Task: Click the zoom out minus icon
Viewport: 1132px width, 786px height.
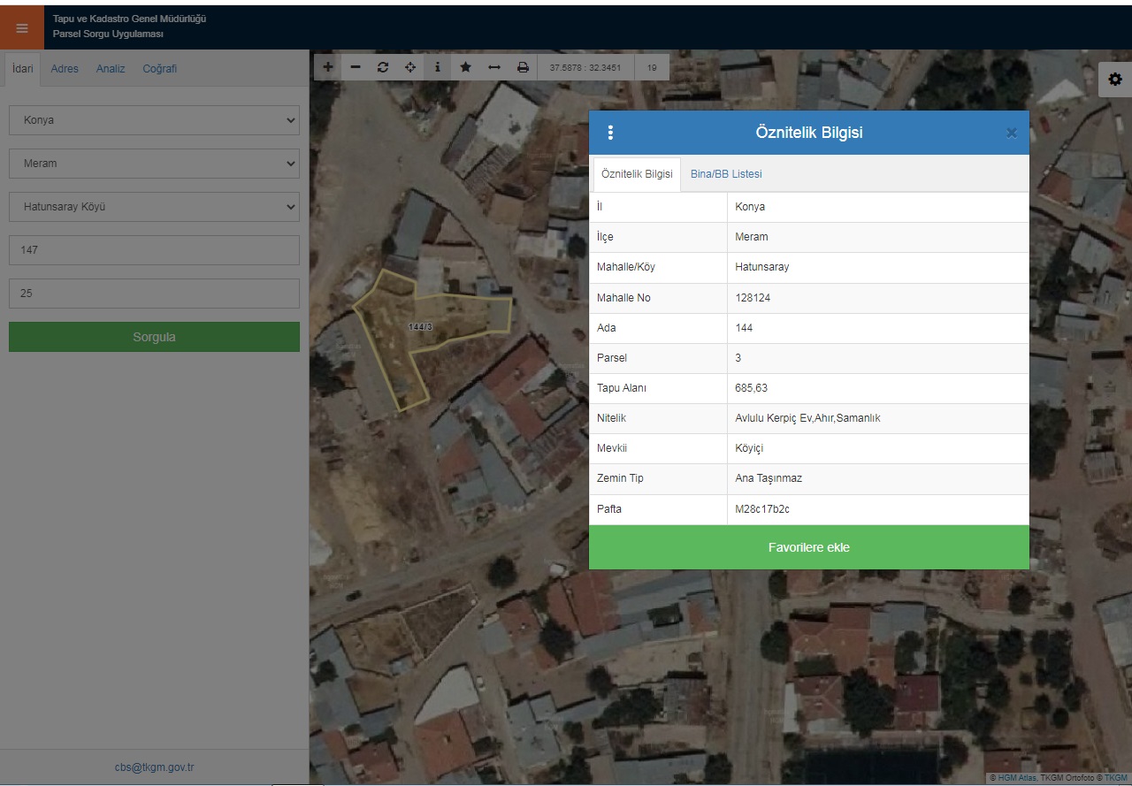Action: pos(356,67)
